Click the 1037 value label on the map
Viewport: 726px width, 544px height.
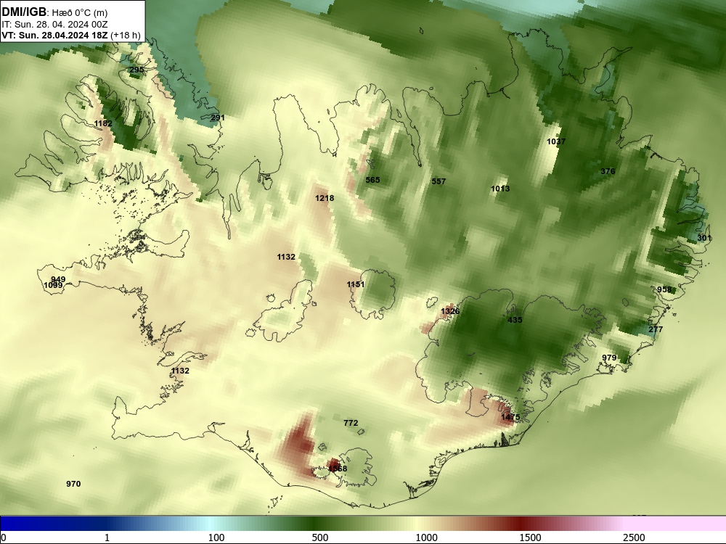[556, 141]
